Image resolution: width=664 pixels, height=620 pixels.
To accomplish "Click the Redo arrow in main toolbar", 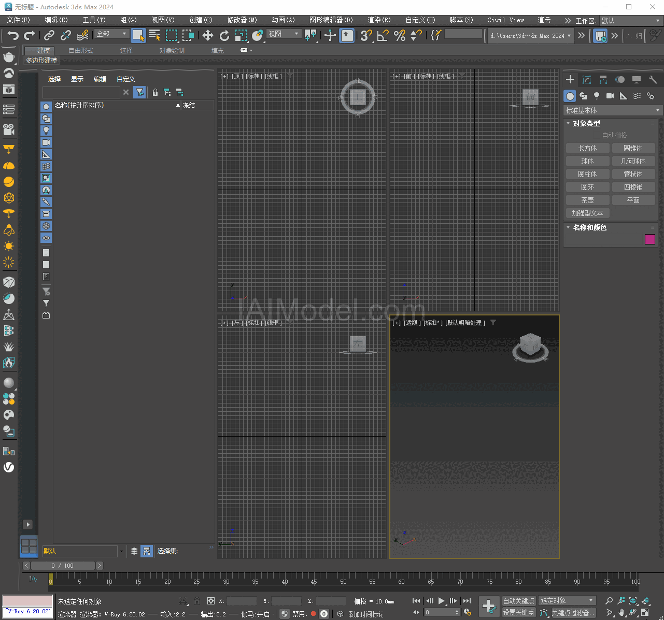I will point(30,35).
